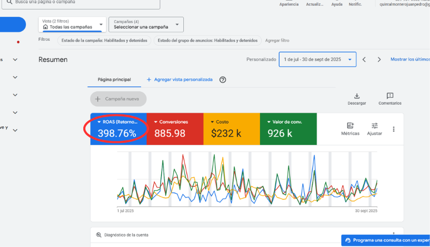
Task: Expand the third sidebar section chevron
Action: (15, 95)
